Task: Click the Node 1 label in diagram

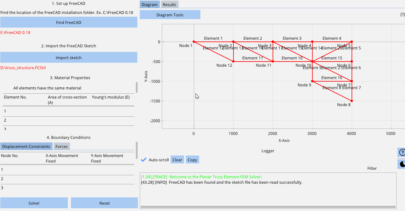Action: (186, 45)
